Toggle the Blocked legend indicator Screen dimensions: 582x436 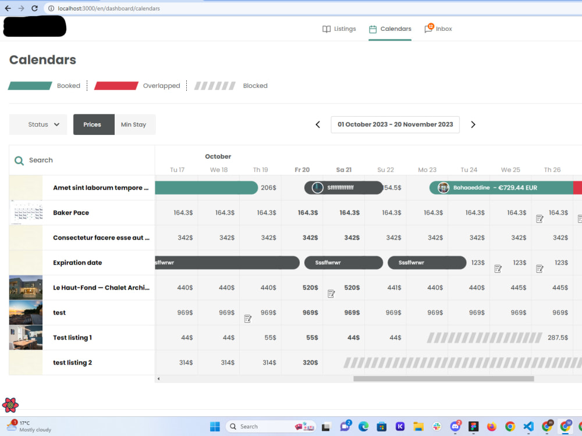click(214, 85)
